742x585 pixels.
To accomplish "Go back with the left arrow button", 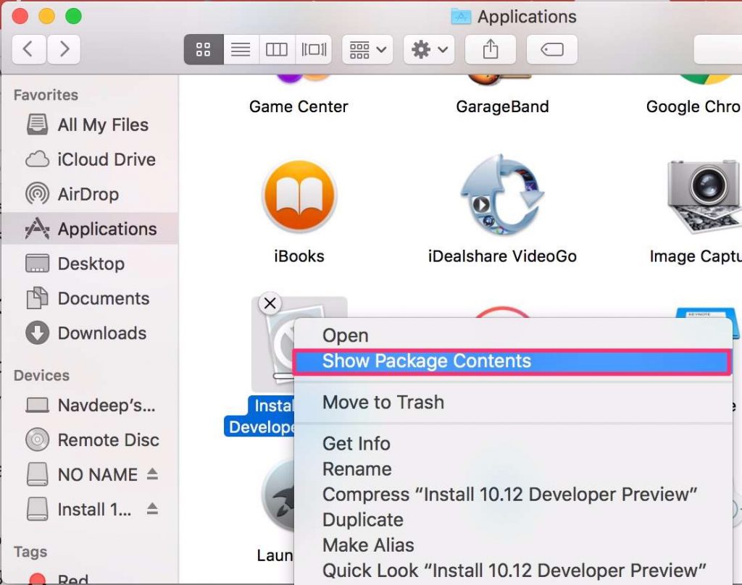I will tap(28, 49).
